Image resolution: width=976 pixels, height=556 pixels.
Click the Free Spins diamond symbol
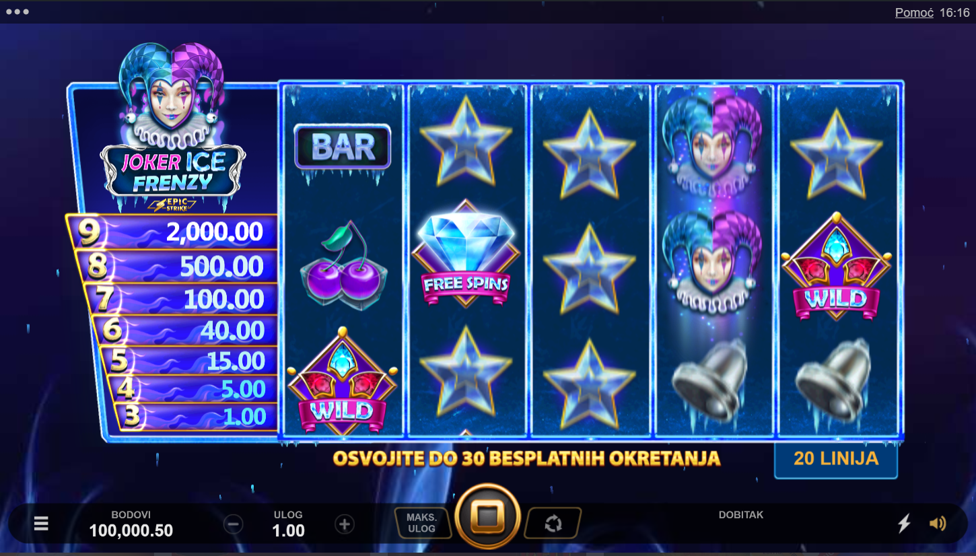click(466, 255)
